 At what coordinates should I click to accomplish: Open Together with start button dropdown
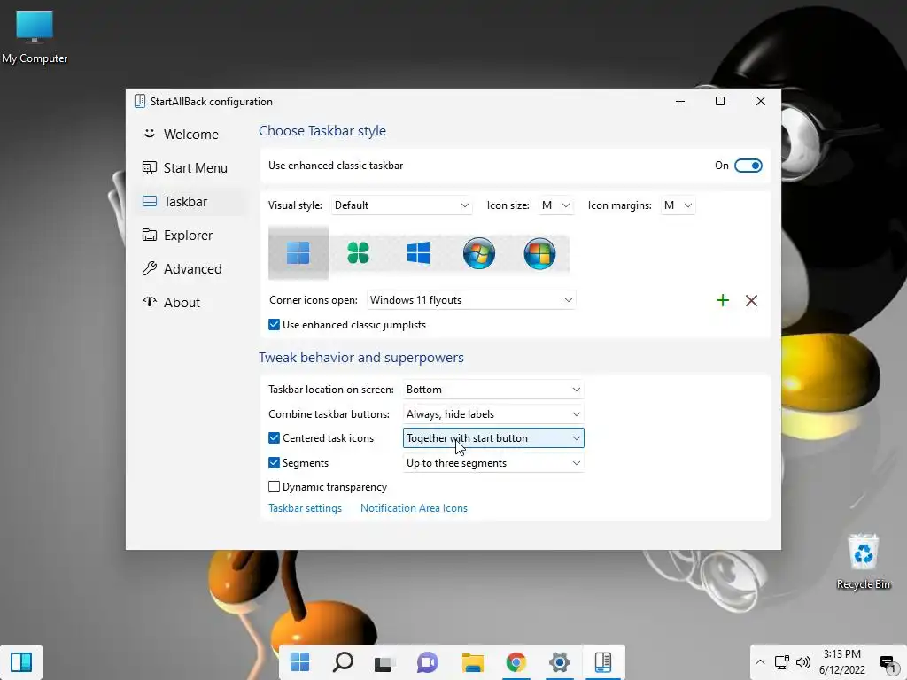tap(493, 437)
